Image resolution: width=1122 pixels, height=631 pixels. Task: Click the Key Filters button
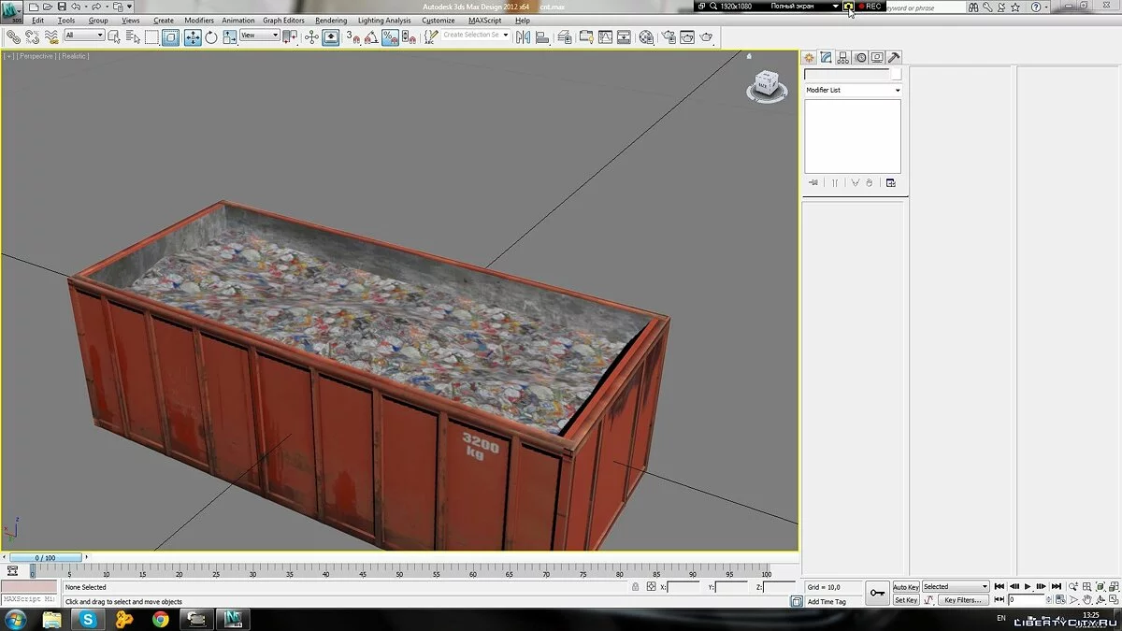[x=962, y=600]
